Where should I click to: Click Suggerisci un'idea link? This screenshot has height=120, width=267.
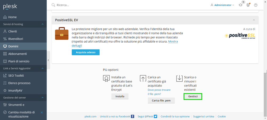204,117
